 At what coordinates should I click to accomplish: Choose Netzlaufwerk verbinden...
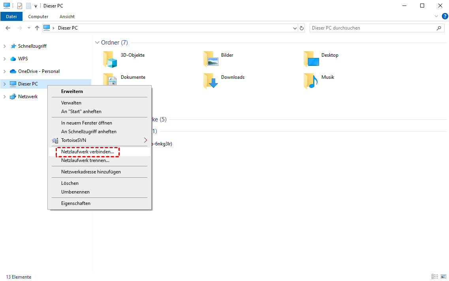100,152
